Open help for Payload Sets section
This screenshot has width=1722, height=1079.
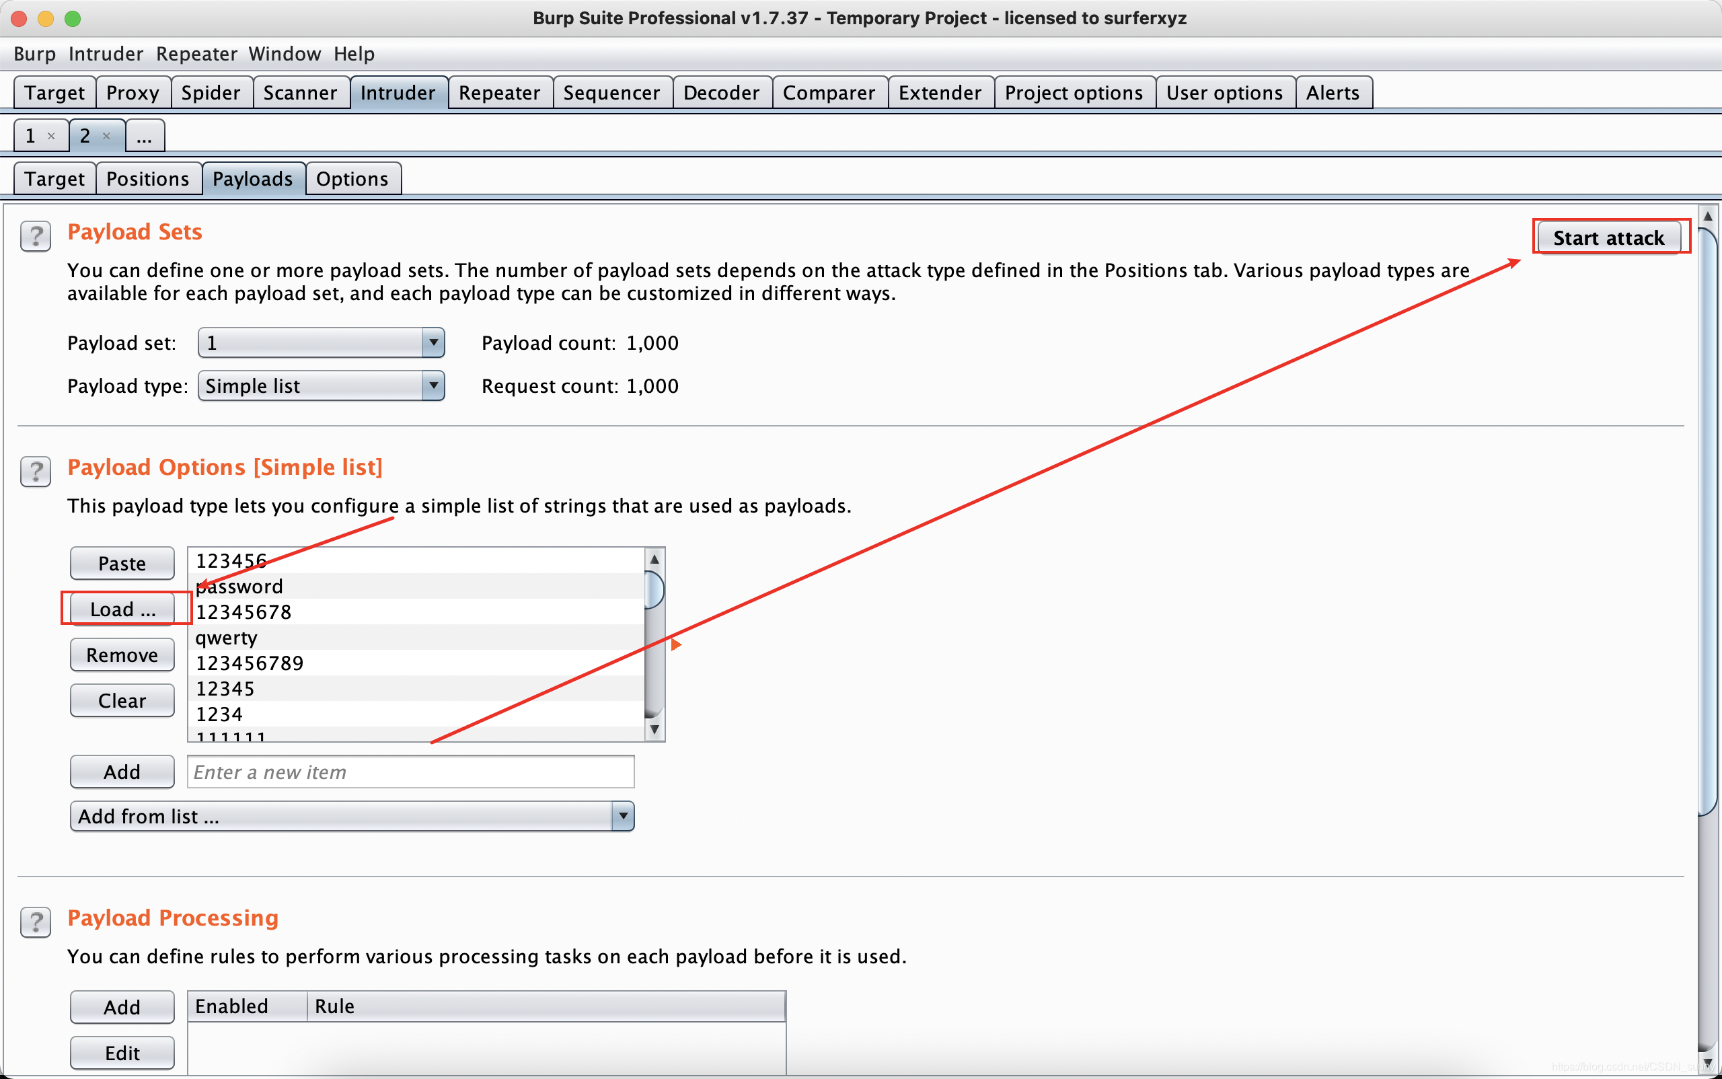36,236
